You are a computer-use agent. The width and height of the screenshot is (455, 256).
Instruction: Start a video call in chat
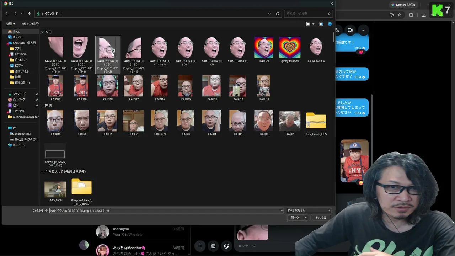tap(350, 30)
